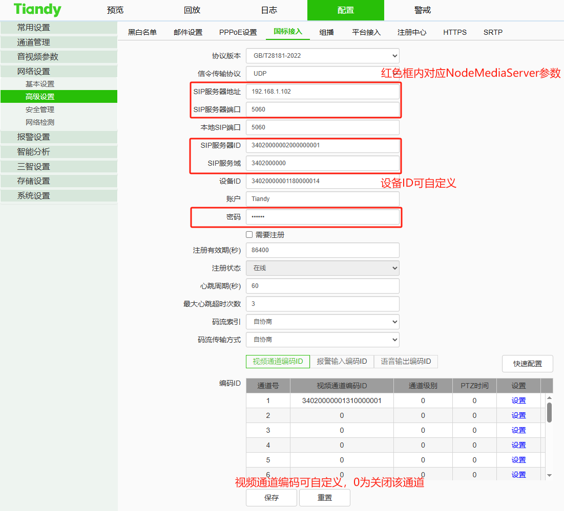Expand 报警设置 in the sidebar
The width and height of the screenshot is (564, 511).
click(x=59, y=137)
